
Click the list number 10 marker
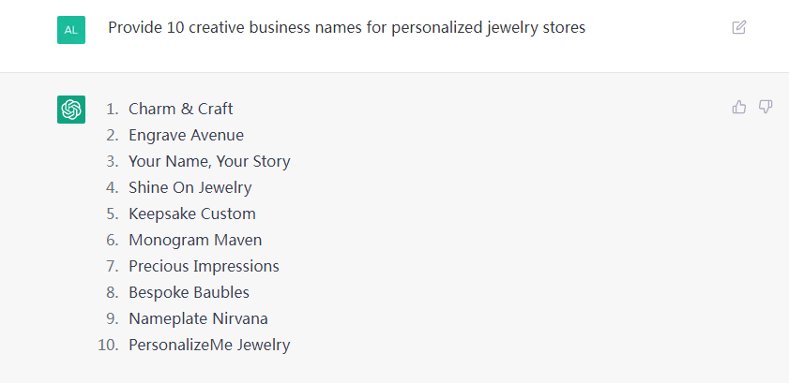coord(108,345)
